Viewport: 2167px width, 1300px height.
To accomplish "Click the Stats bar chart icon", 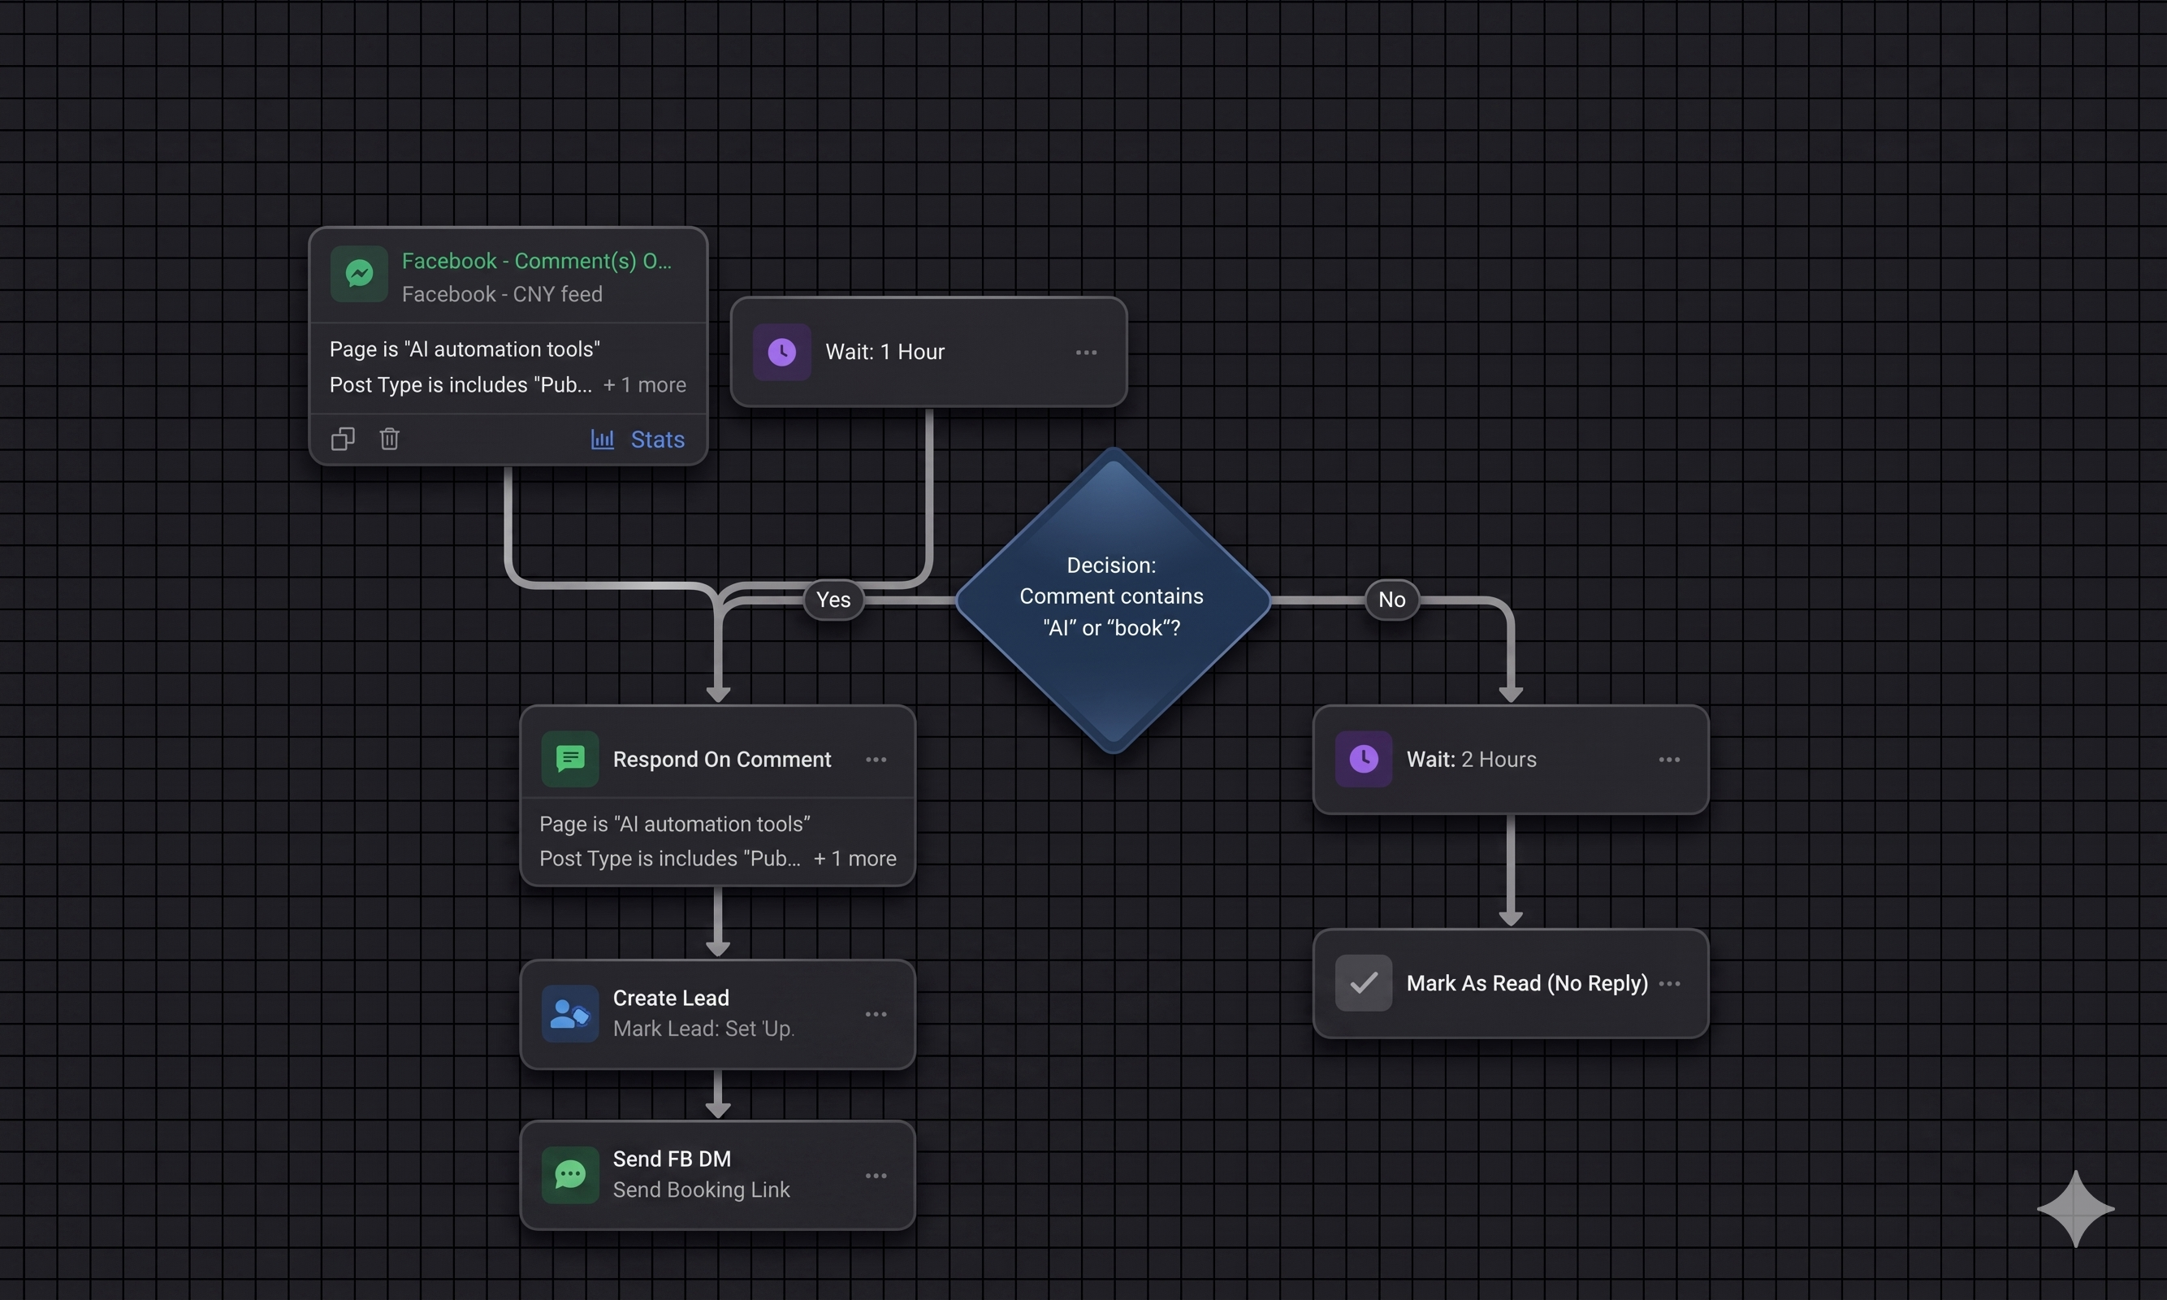I will click(x=603, y=439).
